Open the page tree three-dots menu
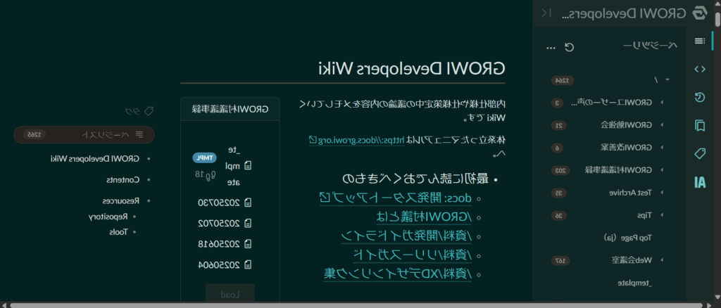Screen dimensions: 721x308 (551, 48)
